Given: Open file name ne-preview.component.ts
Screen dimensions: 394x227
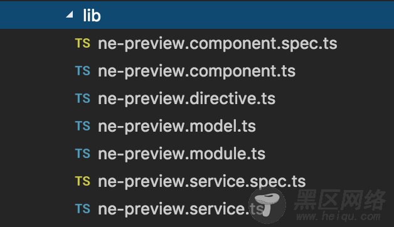Looking at the screenshot, I should tap(197, 72).
